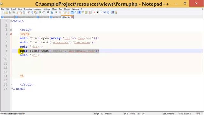The height and width of the screenshot is (115, 204).
Task: Open the Run menu
Action: tap(61, 9)
